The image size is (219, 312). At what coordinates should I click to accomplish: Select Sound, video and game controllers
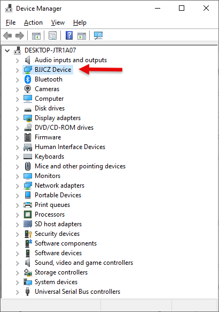pyautogui.click(x=84, y=263)
